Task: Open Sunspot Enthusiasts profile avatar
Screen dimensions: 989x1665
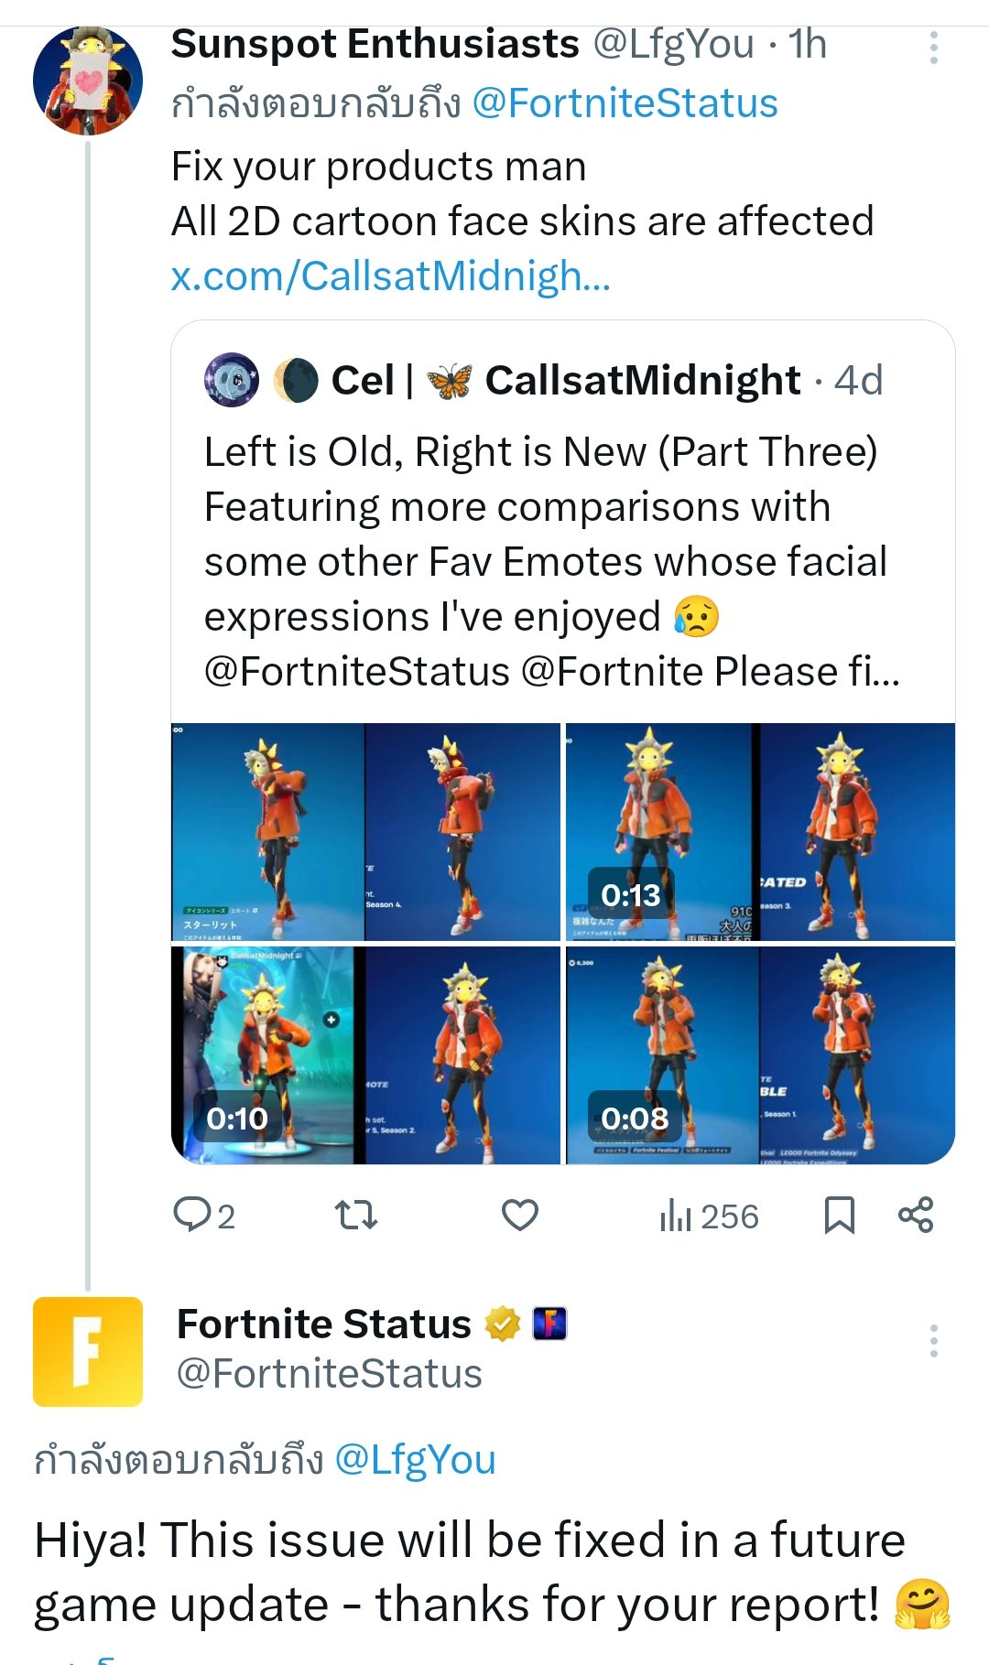Action: click(x=88, y=81)
